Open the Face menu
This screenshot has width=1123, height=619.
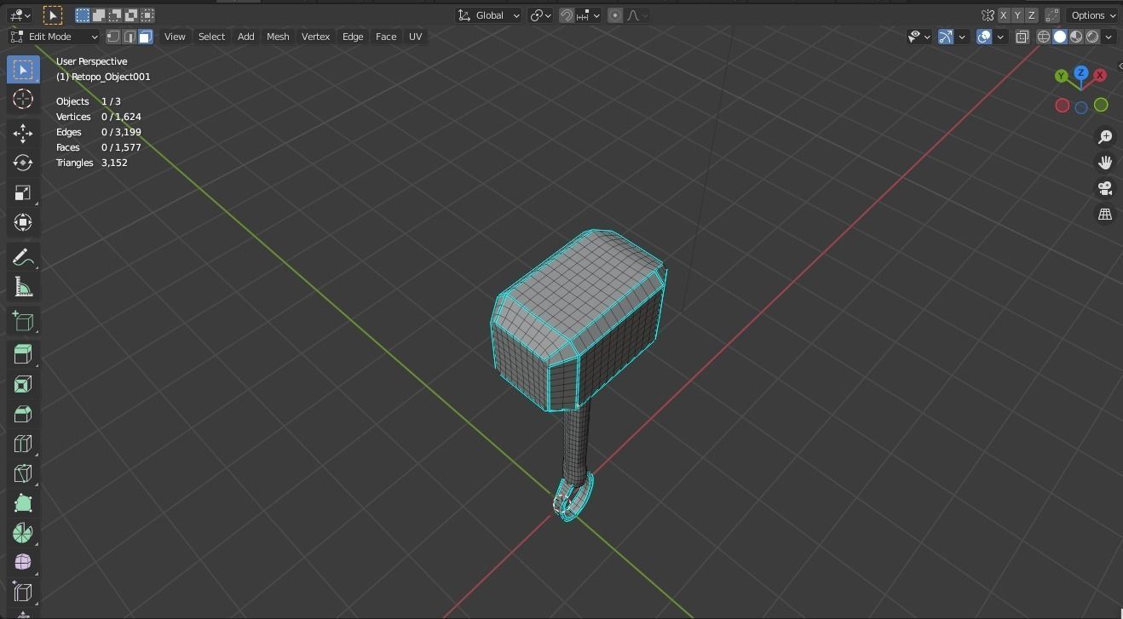point(386,37)
